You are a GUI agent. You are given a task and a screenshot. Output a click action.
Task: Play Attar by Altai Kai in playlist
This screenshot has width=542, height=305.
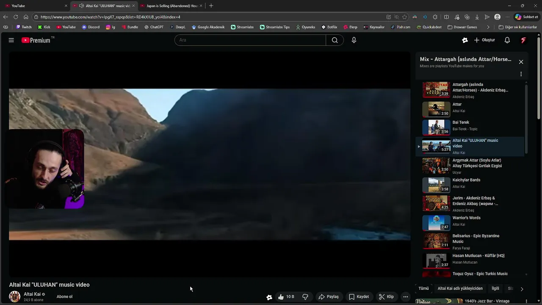[470, 109]
